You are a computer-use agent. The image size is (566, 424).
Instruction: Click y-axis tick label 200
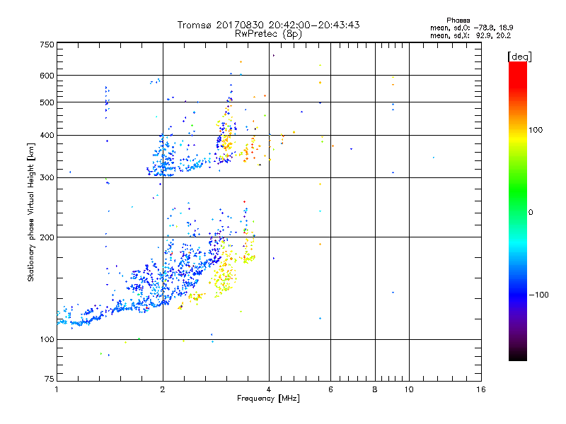pyautogui.click(x=47, y=237)
